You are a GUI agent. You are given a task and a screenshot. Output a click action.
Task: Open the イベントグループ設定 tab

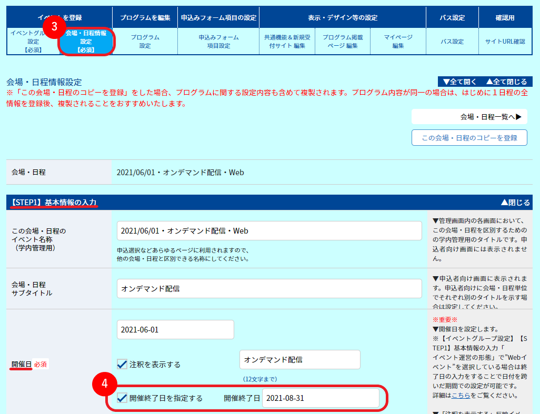(33, 42)
